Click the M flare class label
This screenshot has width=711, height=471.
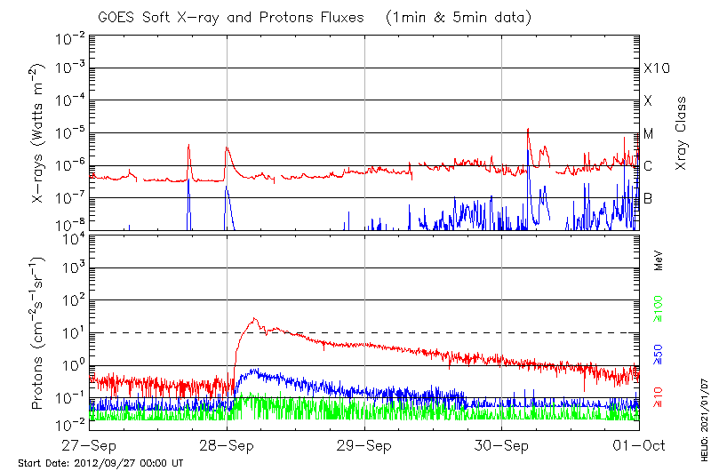[649, 134]
